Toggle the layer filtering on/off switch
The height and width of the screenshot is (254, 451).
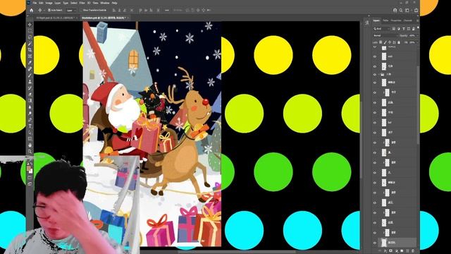pyautogui.click(x=418, y=28)
